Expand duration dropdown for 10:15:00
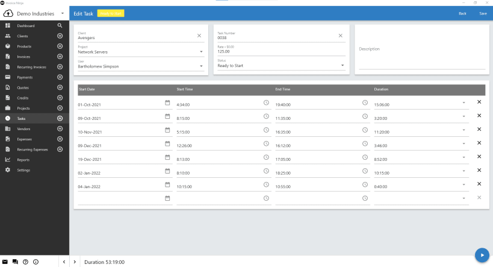 pos(464,171)
